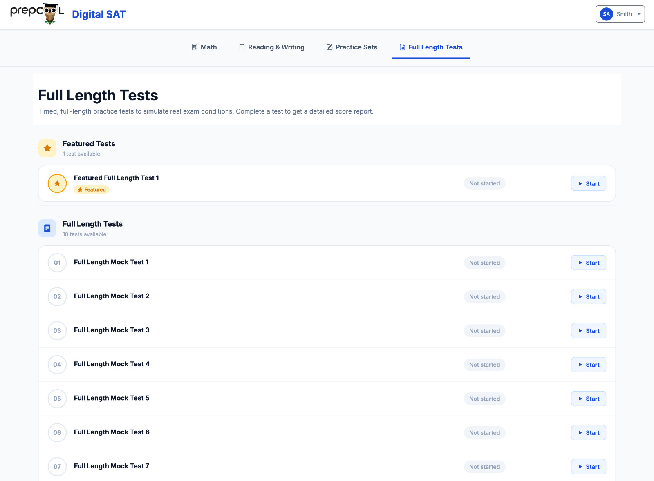This screenshot has height=481, width=654.
Task: Click the SA user avatar
Action: 606,14
